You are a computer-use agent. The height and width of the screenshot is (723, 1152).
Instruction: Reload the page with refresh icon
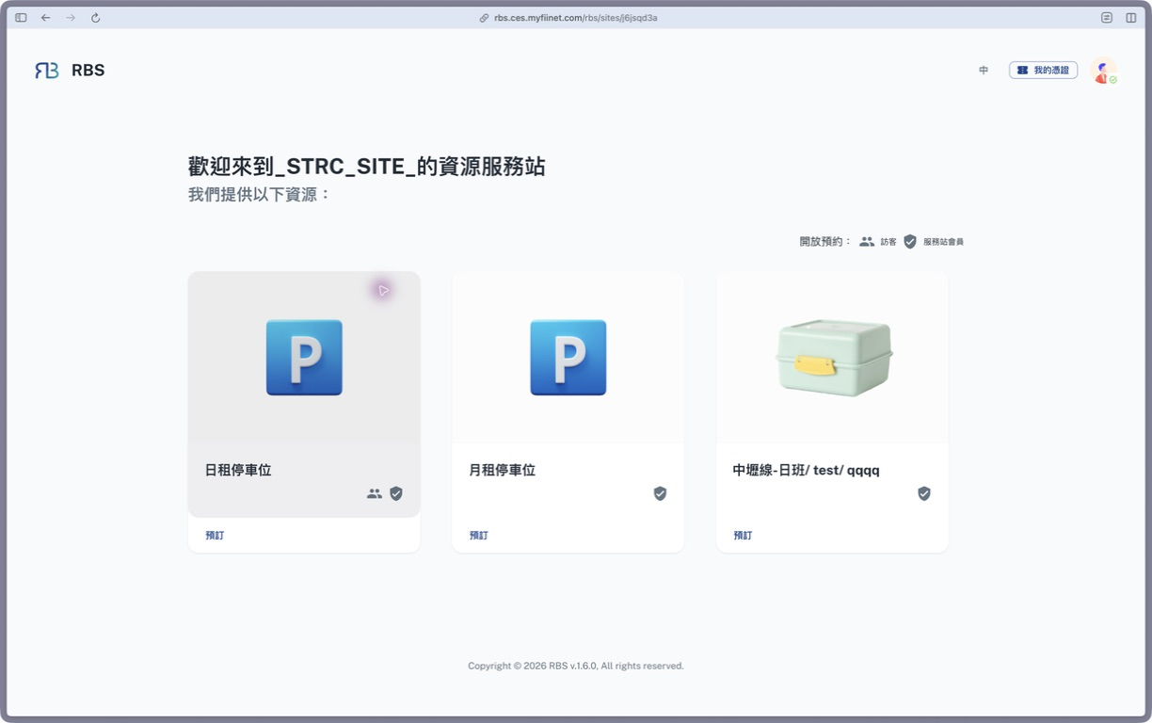[x=95, y=18]
